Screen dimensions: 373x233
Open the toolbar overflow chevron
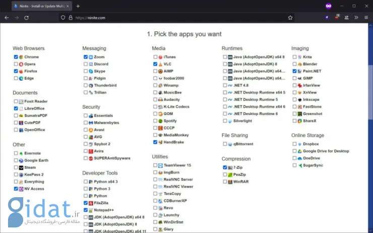click(356, 18)
